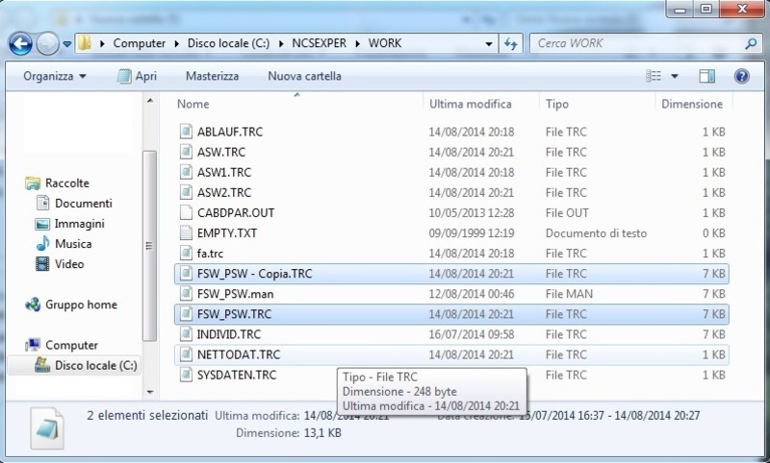770x463 pixels.
Task: Click the change view icon
Action: coord(654,76)
